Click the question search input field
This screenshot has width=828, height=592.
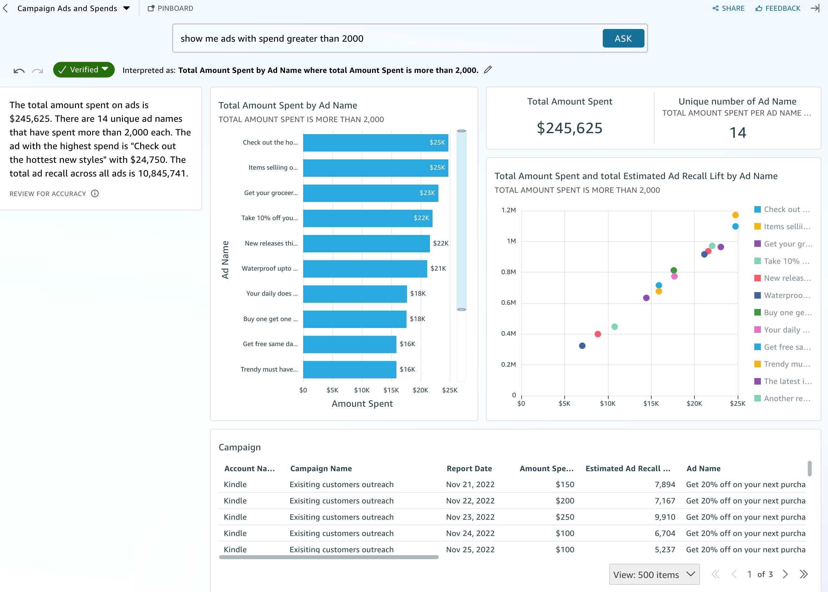(x=387, y=39)
